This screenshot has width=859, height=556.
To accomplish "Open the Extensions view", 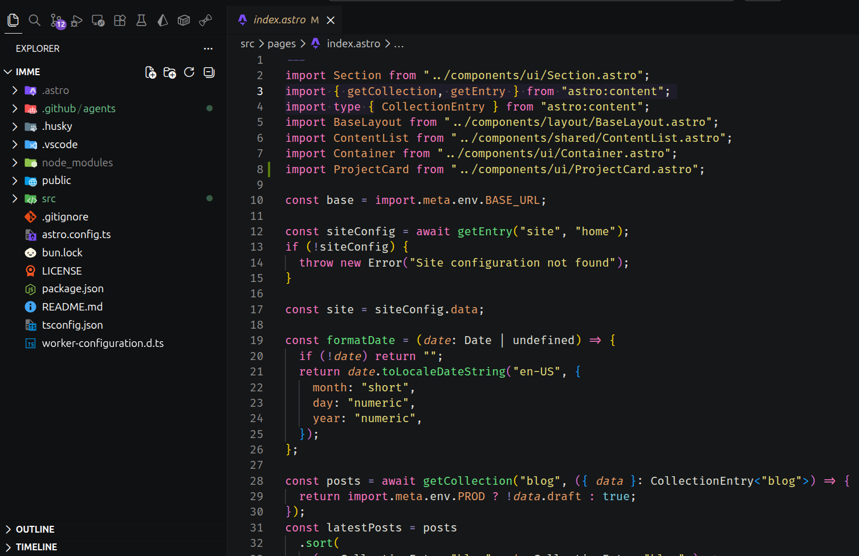I will 119,20.
